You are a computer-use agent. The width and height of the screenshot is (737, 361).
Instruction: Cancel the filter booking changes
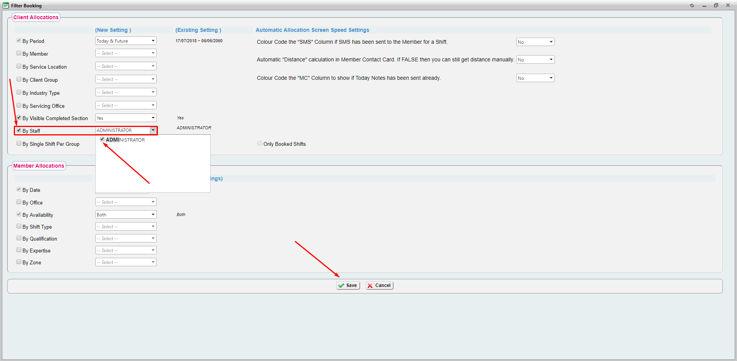coord(380,285)
